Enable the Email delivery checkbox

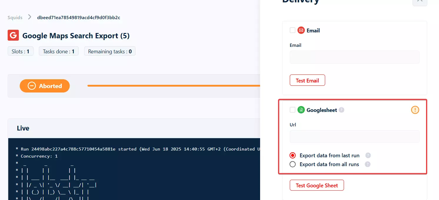(x=292, y=30)
